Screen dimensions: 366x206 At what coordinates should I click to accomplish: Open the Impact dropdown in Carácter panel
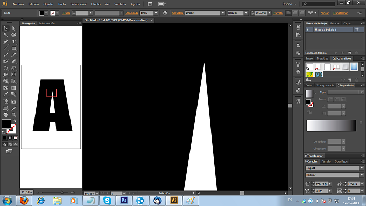pos(362,168)
